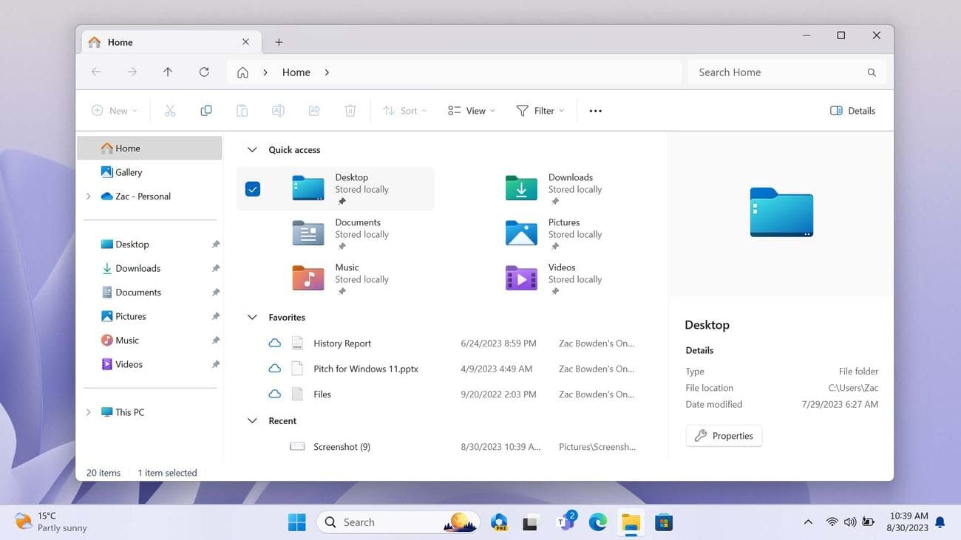Click the Paste icon

click(x=242, y=110)
